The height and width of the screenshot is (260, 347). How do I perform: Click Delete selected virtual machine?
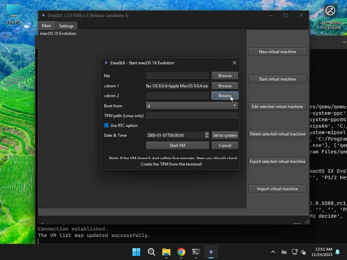point(277,134)
